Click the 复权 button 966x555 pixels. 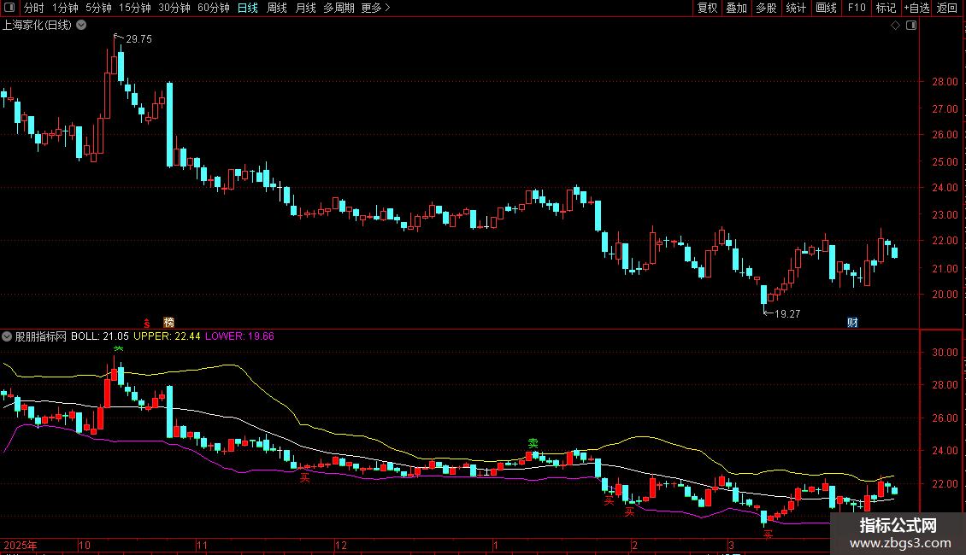[707, 8]
